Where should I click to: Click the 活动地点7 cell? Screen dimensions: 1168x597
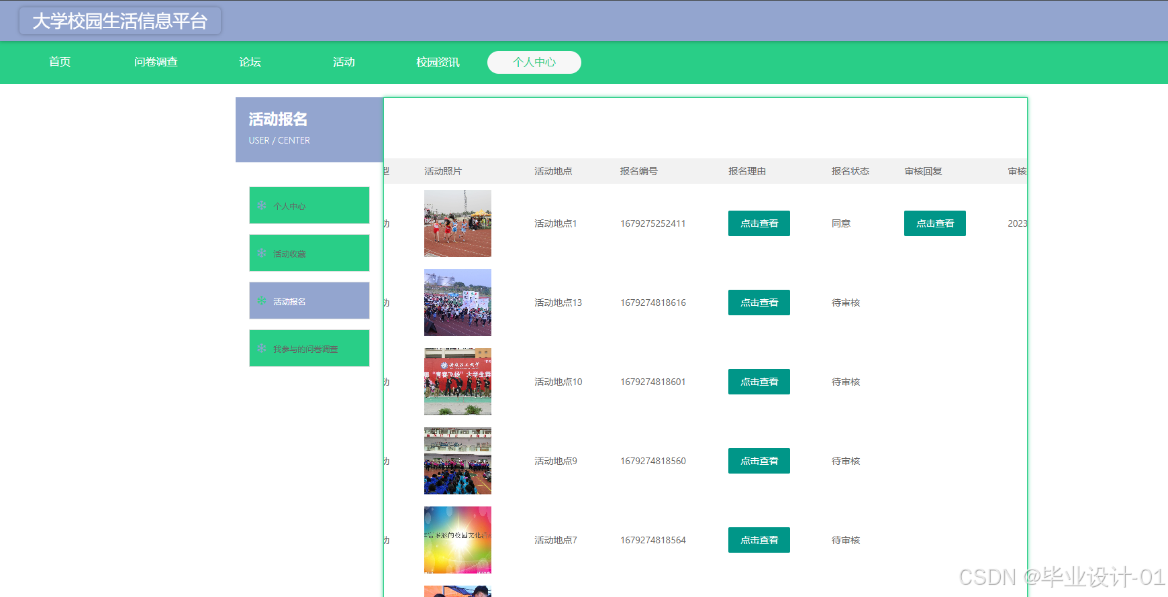[x=556, y=540]
